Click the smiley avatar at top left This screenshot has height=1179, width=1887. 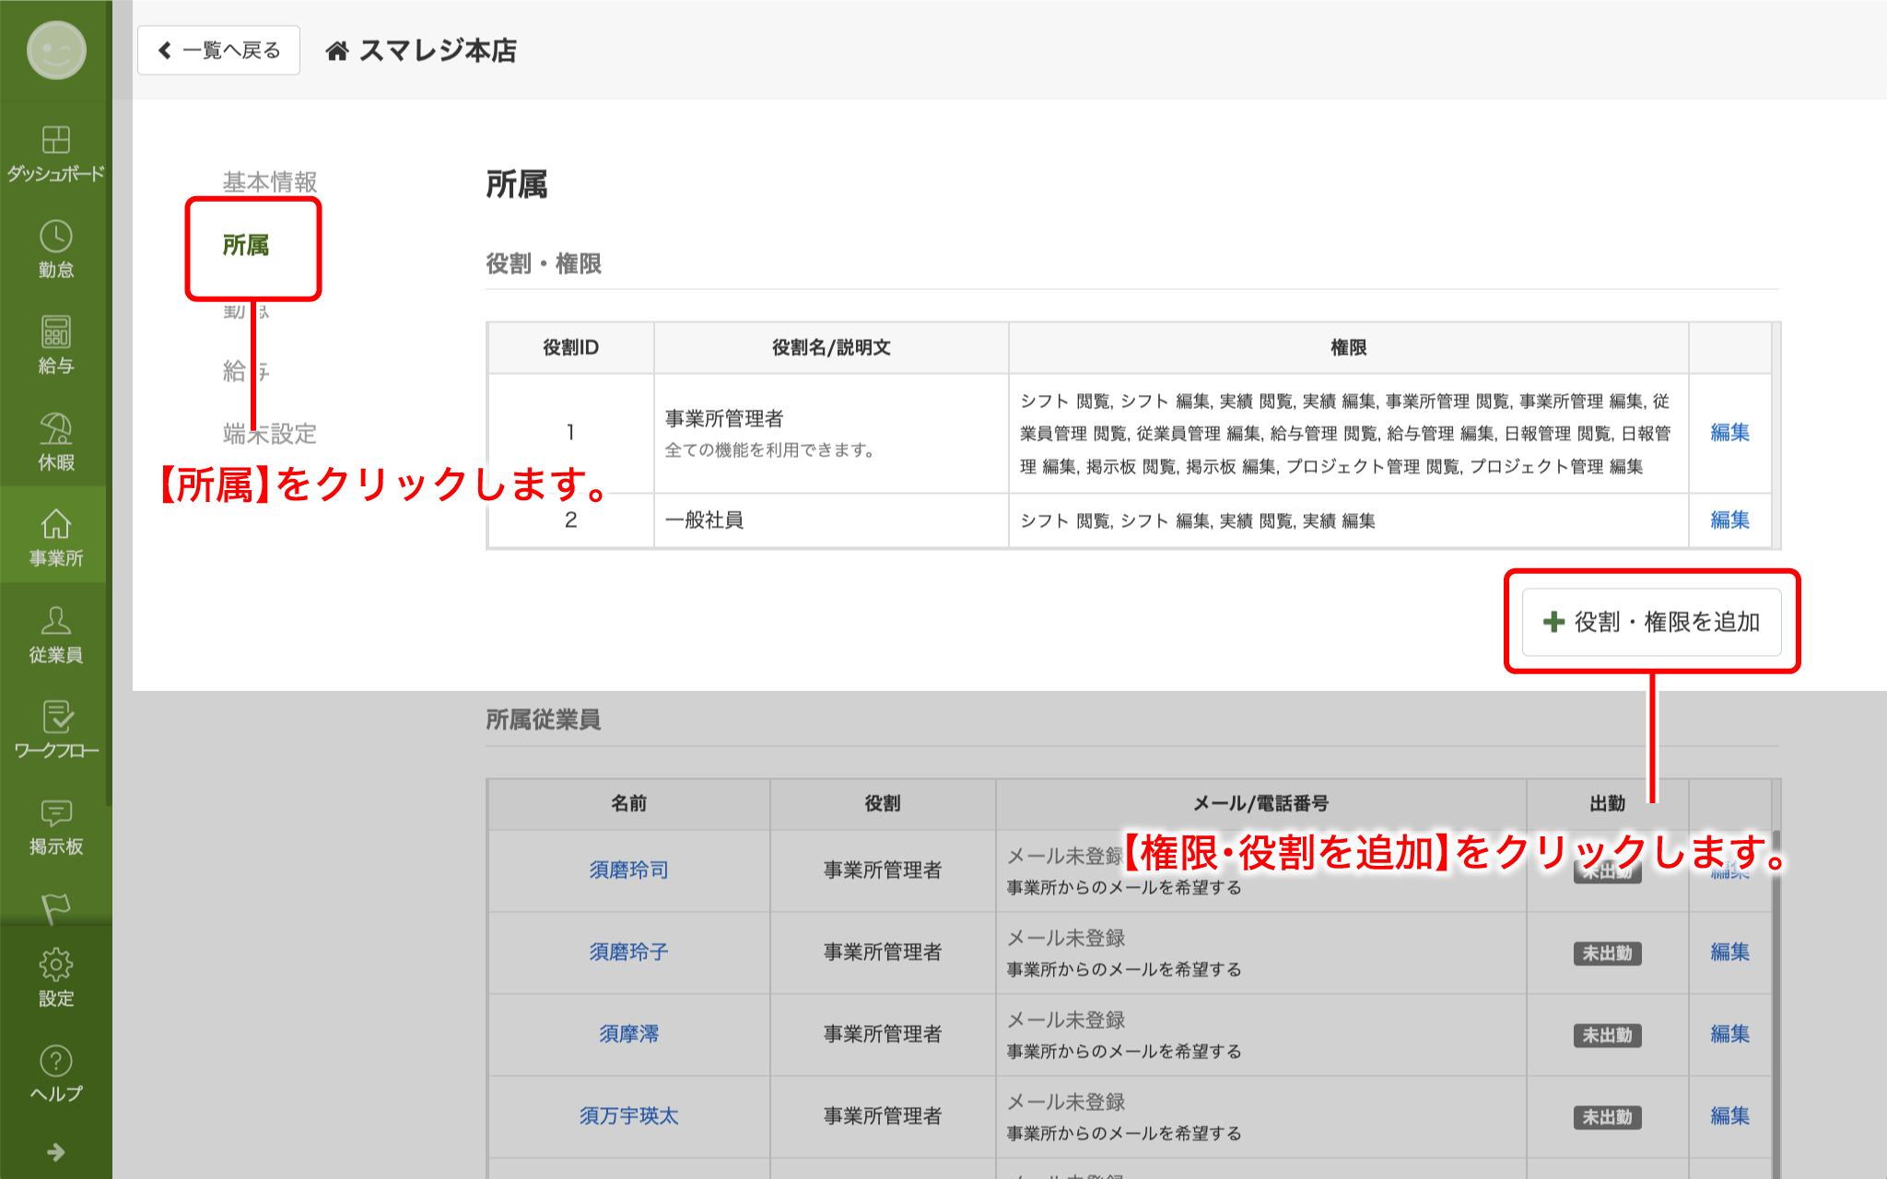(56, 50)
